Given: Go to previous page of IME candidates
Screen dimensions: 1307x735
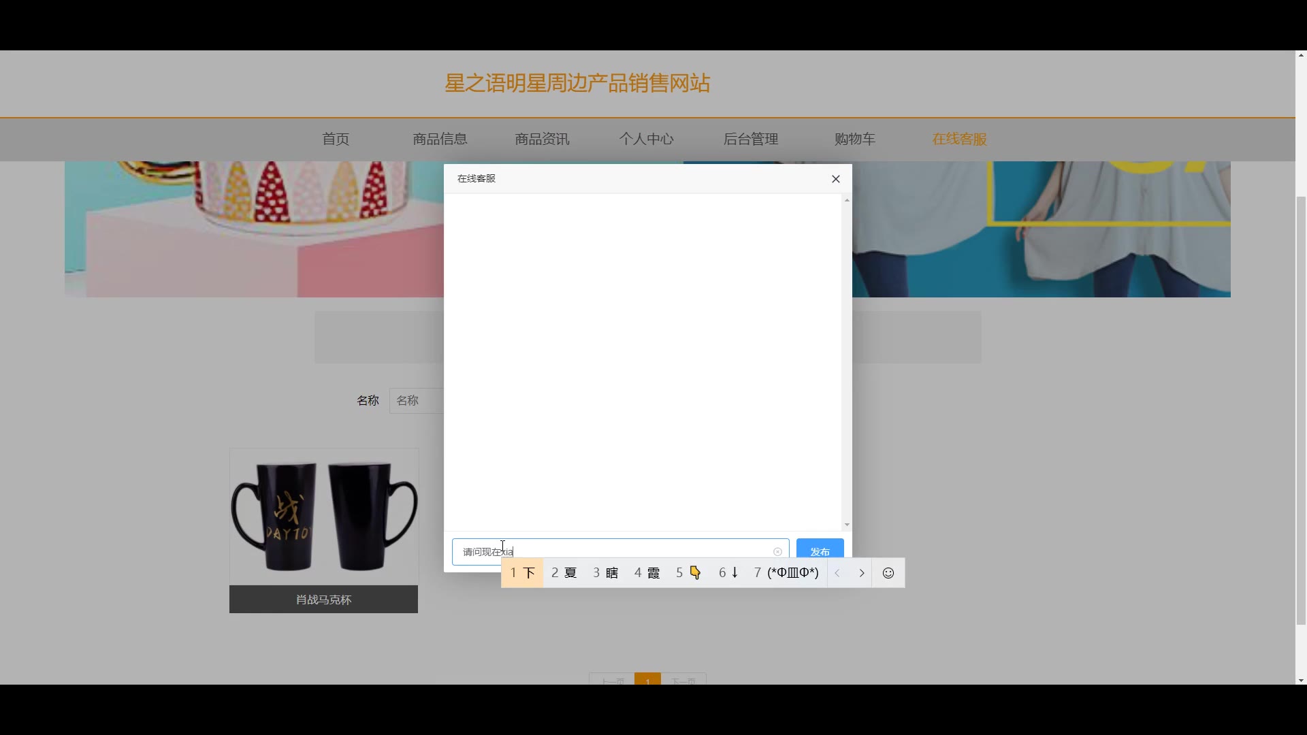Looking at the screenshot, I should point(838,573).
